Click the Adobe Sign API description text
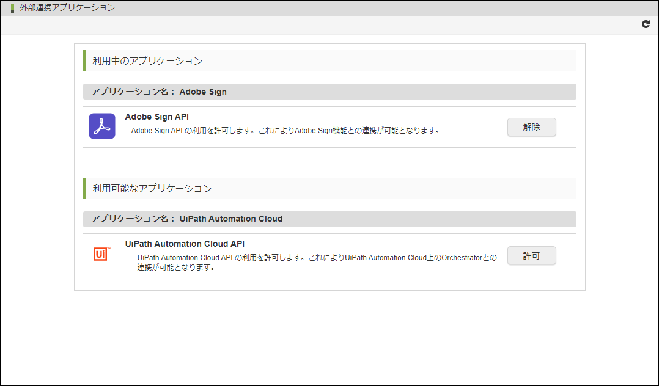This screenshot has height=386, width=659. pyautogui.click(x=285, y=130)
